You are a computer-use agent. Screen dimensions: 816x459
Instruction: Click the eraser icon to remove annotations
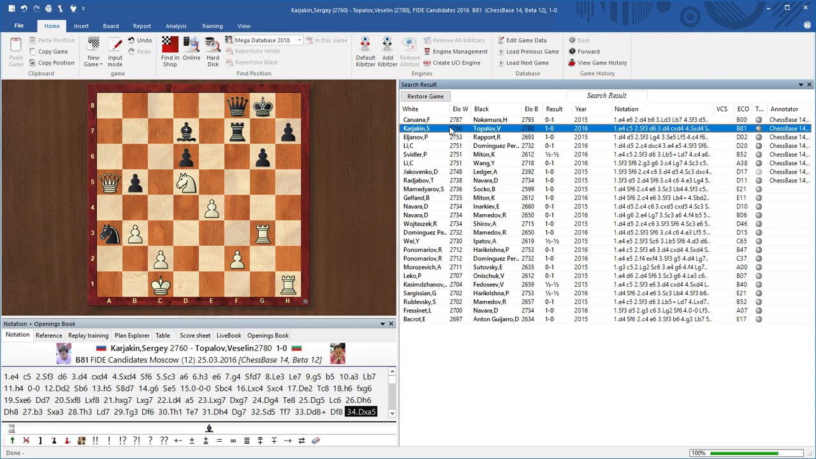[316, 441]
